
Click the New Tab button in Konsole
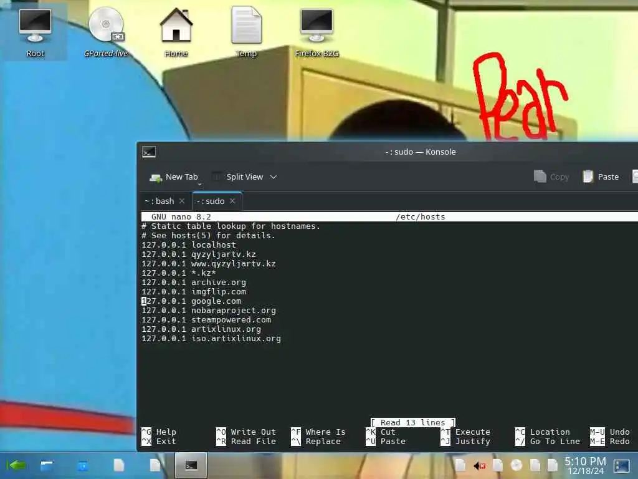174,177
